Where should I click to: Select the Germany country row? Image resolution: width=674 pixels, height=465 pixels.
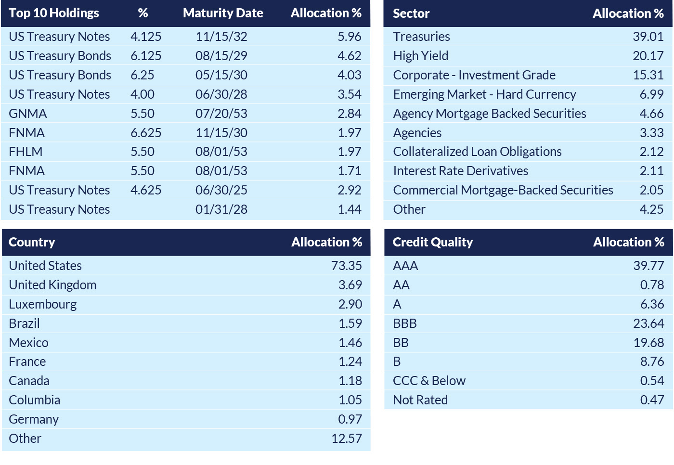pos(34,419)
